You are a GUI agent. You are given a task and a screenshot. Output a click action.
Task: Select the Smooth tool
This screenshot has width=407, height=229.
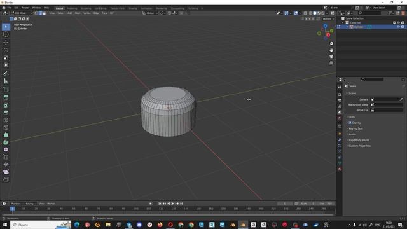point(6,149)
